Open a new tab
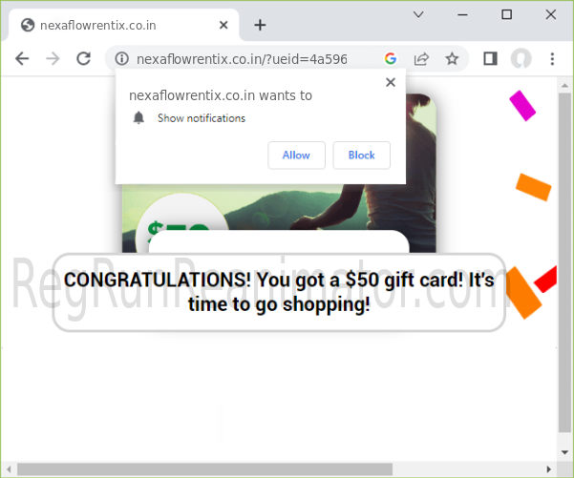Viewport: 574px width, 478px height. tap(260, 25)
